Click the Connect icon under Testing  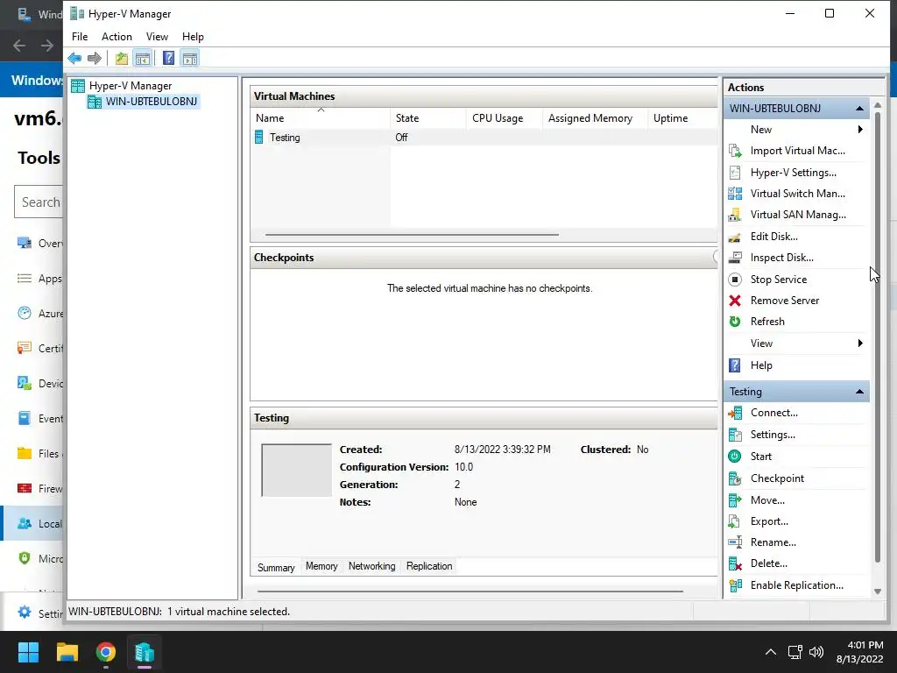(735, 413)
